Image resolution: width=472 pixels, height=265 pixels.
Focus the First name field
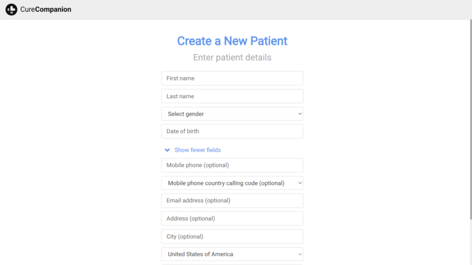click(x=232, y=78)
